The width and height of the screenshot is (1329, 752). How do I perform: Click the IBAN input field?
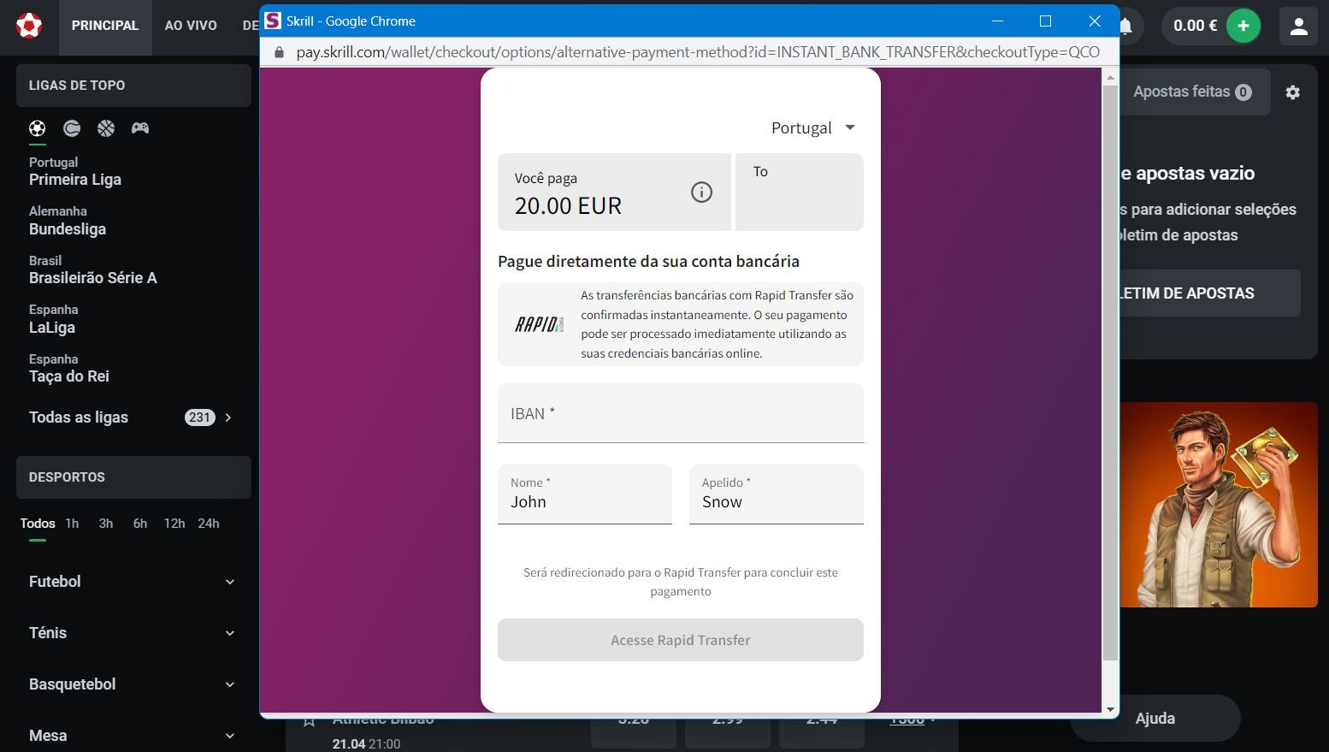[x=680, y=414]
